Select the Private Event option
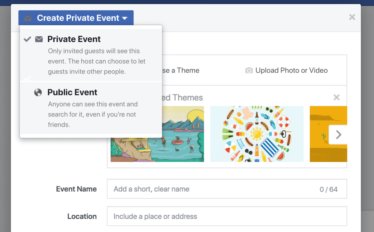The height and width of the screenshot is (232, 374). point(91,55)
